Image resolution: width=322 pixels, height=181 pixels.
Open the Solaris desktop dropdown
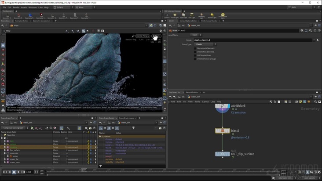[x=63, y=7]
